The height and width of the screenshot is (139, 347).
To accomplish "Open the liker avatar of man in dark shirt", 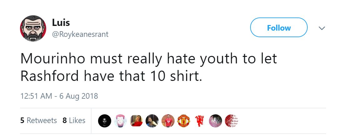I will click(152, 121).
